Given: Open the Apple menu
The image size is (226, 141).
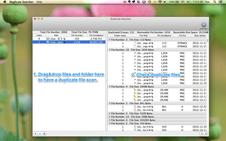Looking at the screenshot, I should [x=5, y=2].
